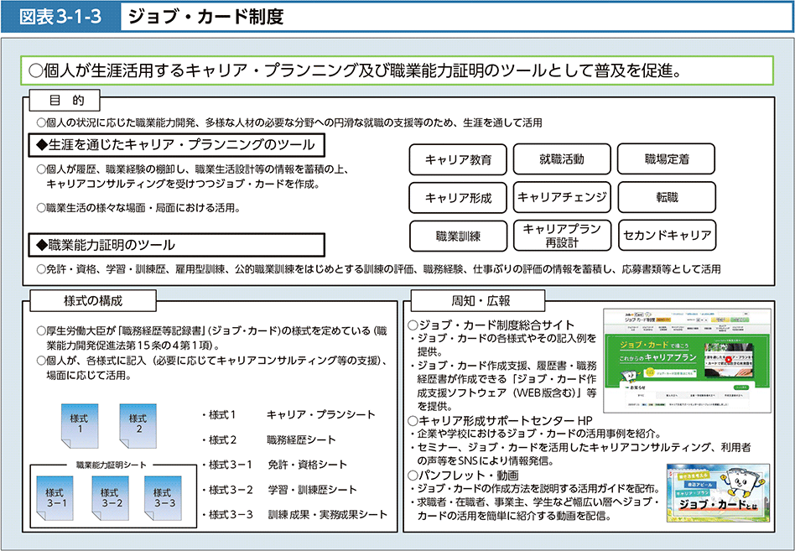Select the 就職活動 box
Screen dimensions: 795x551
click(561, 159)
